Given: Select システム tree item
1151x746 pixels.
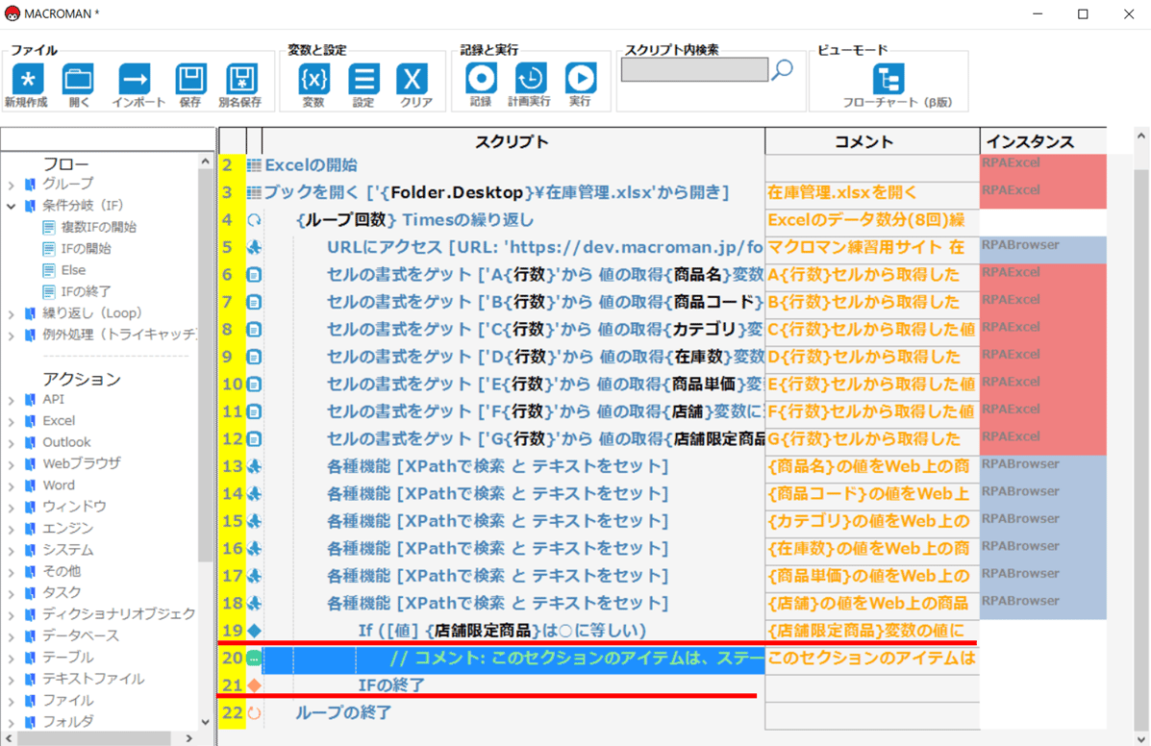Looking at the screenshot, I should tap(67, 550).
